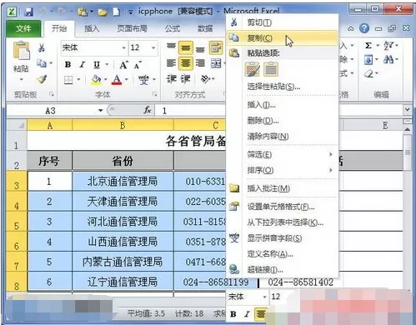Apply cell borders icon
The image size is (416, 325).
[x=68, y=80]
